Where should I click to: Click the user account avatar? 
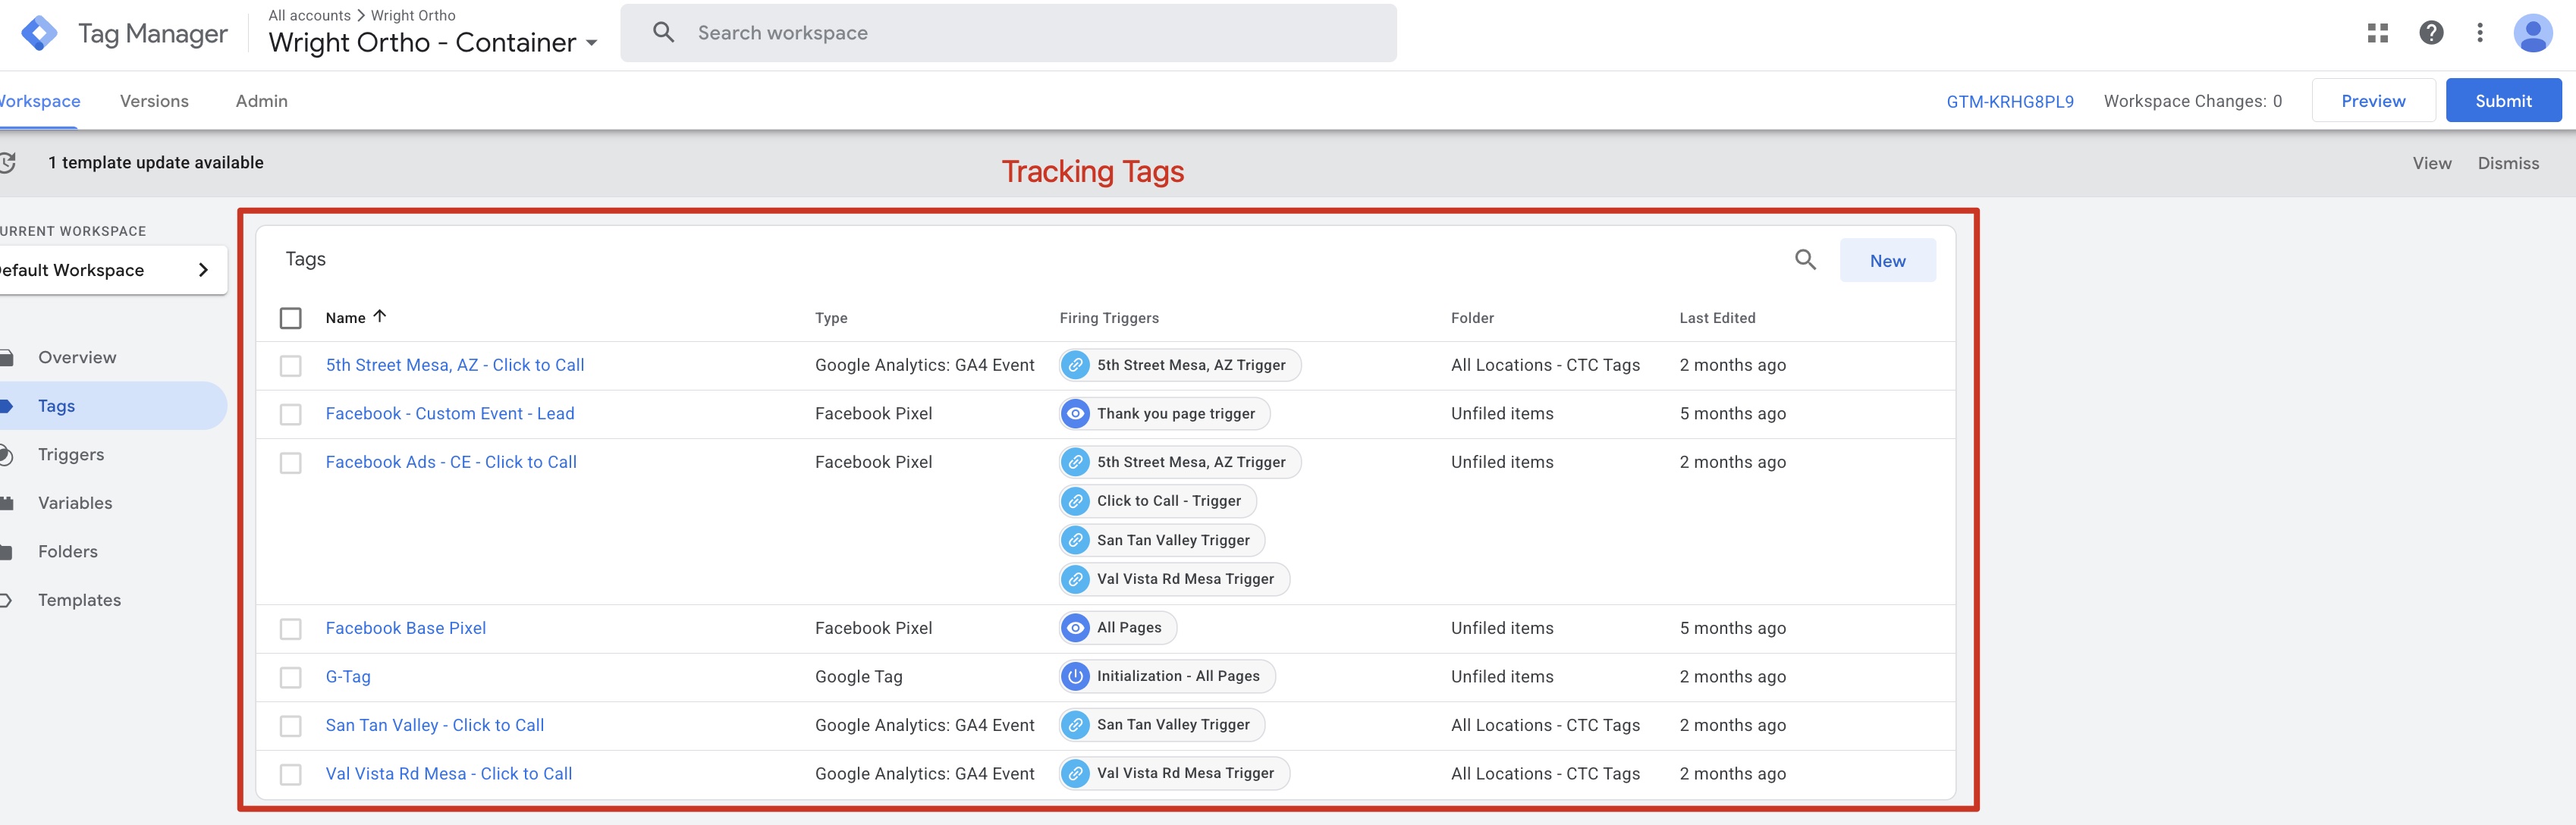2533,33
